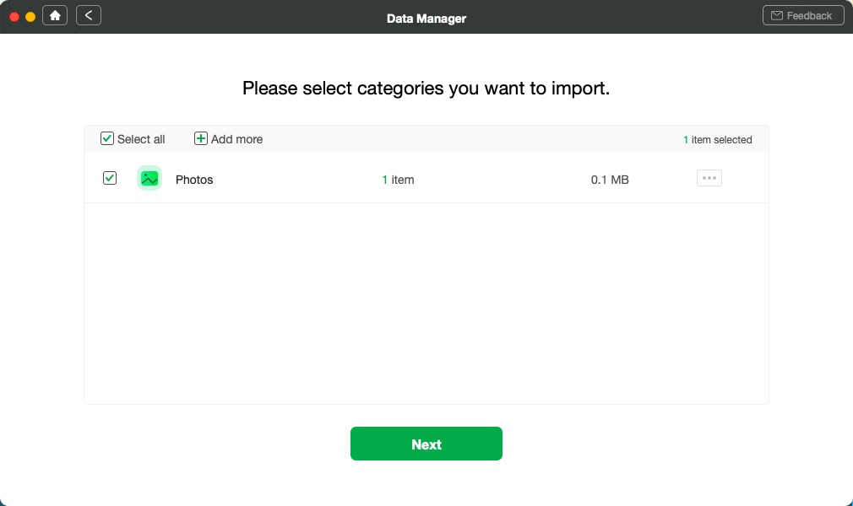This screenshot has height=506, width=853.
Task: Minimize the window with yellow button
Action: tap(30, 16)
